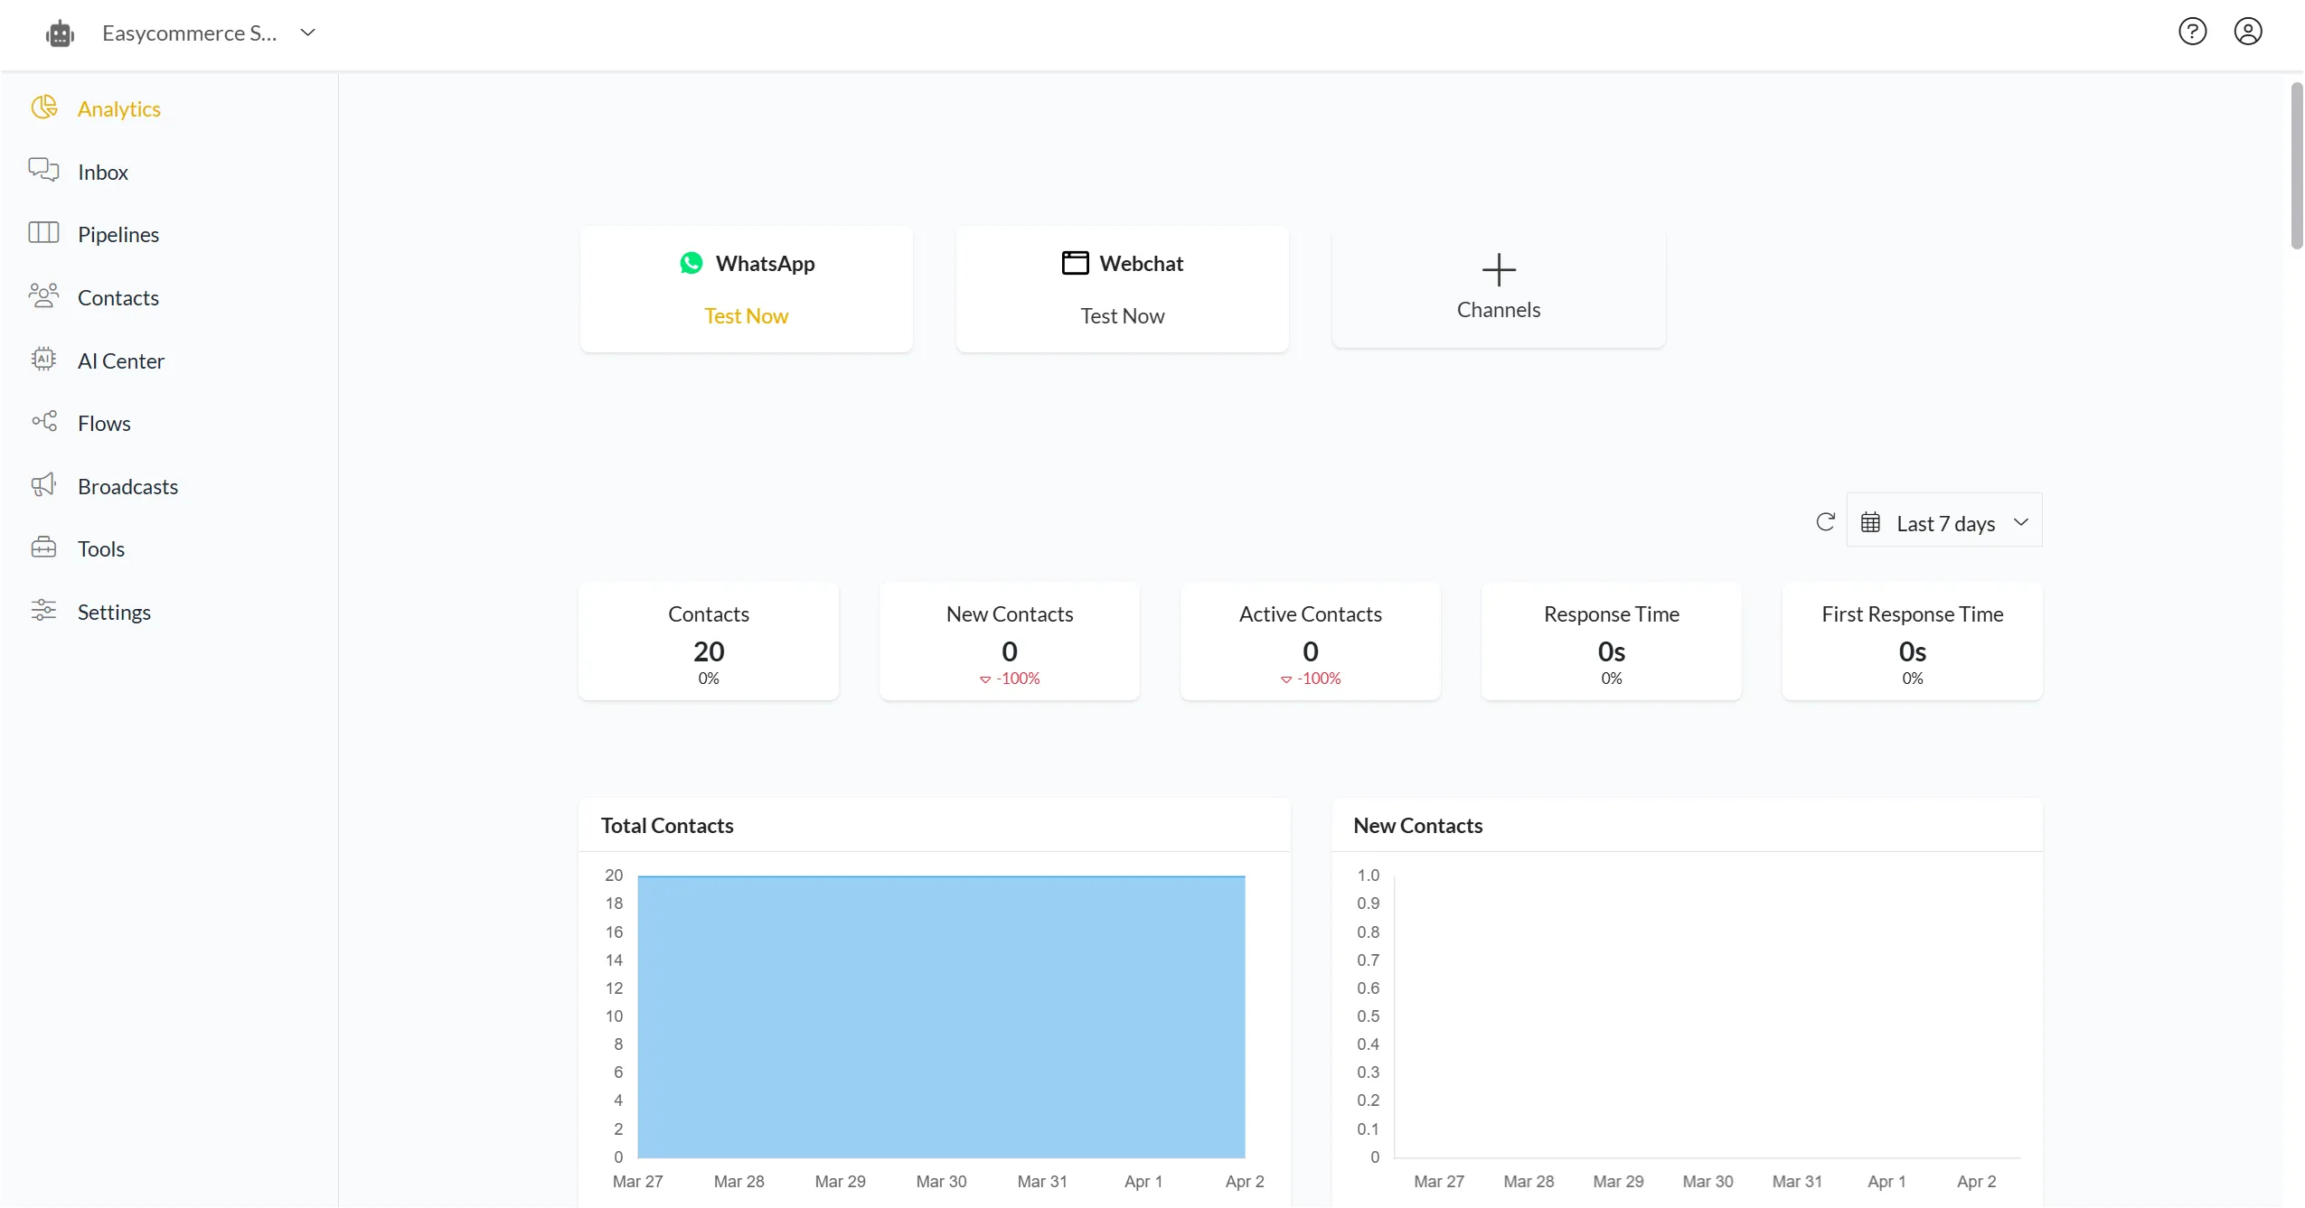The height and width of the screenshot is (1208, 2305).
Task: Open the Flows section
Action: [104, 422]
